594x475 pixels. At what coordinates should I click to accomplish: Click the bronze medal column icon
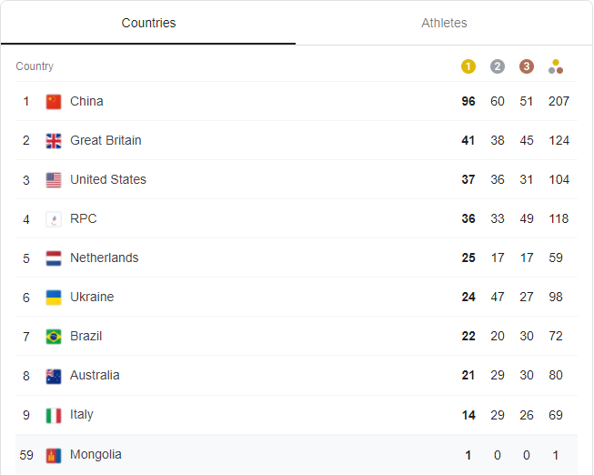[x=527, y=66]
